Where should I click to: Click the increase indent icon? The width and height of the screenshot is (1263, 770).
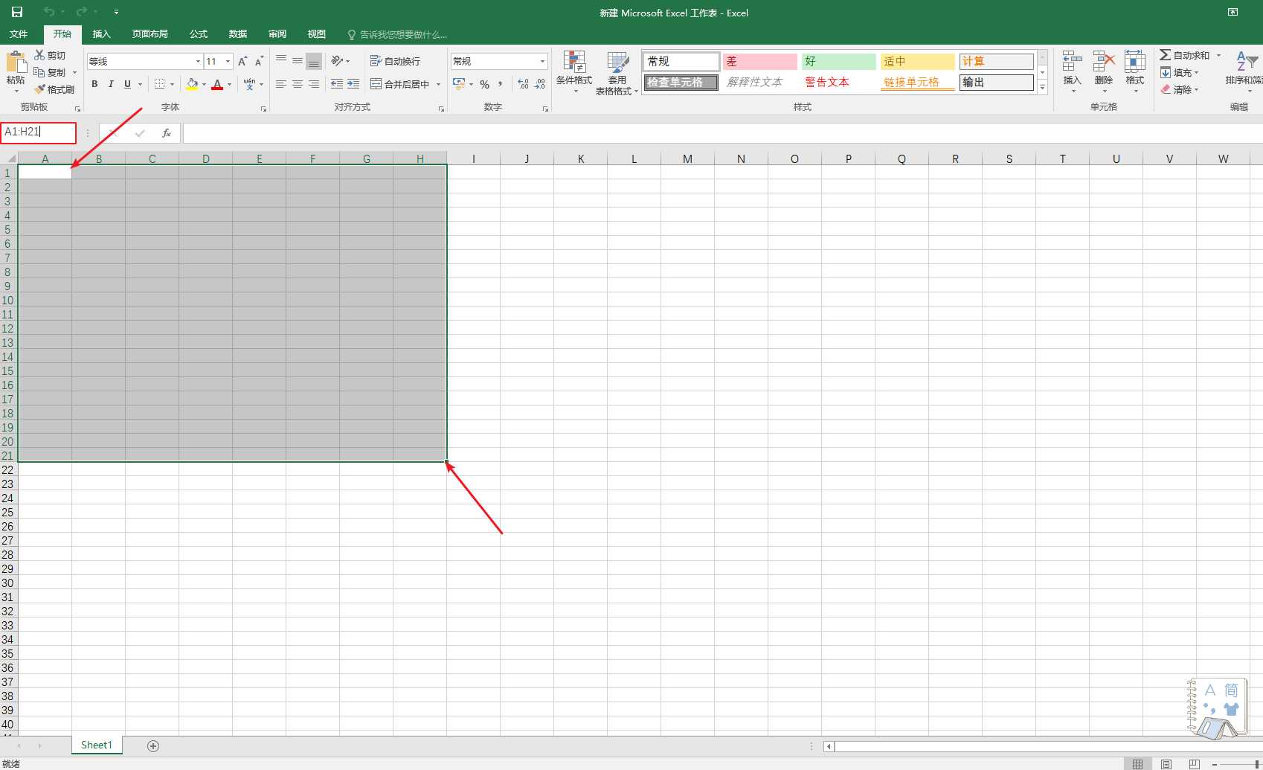click(353, 84)
